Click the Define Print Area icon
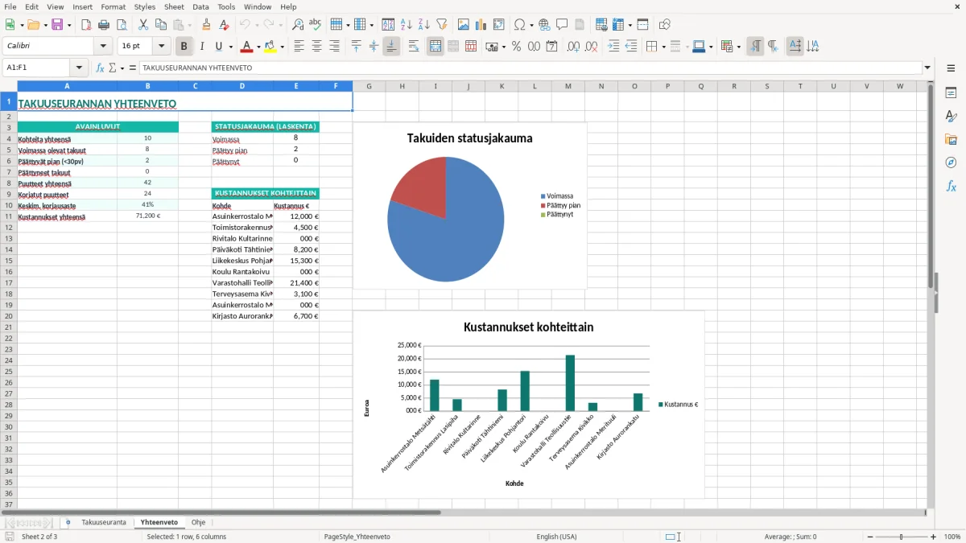 click(x=601, y=25)
